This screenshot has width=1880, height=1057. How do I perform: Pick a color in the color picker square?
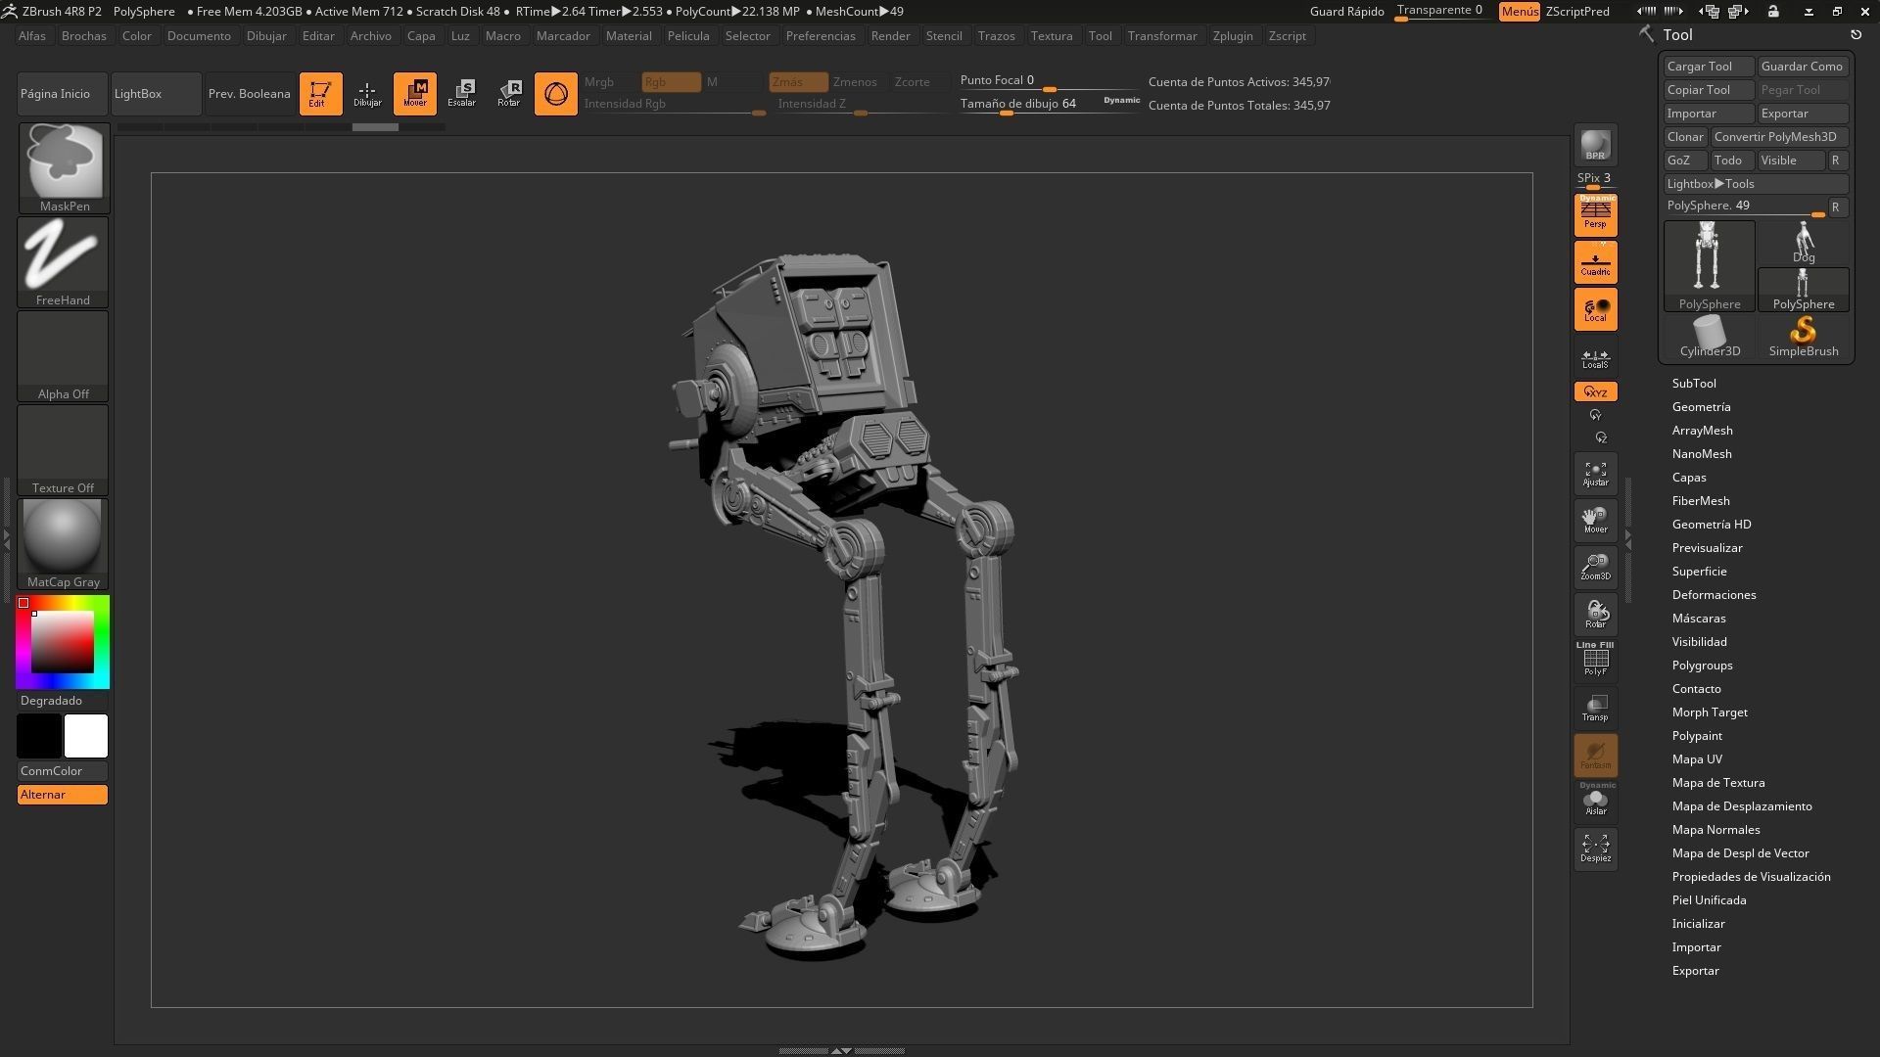tap(63, 642)
